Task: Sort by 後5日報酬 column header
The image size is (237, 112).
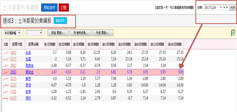Action: pyautogui.click(x=93, y=44)
